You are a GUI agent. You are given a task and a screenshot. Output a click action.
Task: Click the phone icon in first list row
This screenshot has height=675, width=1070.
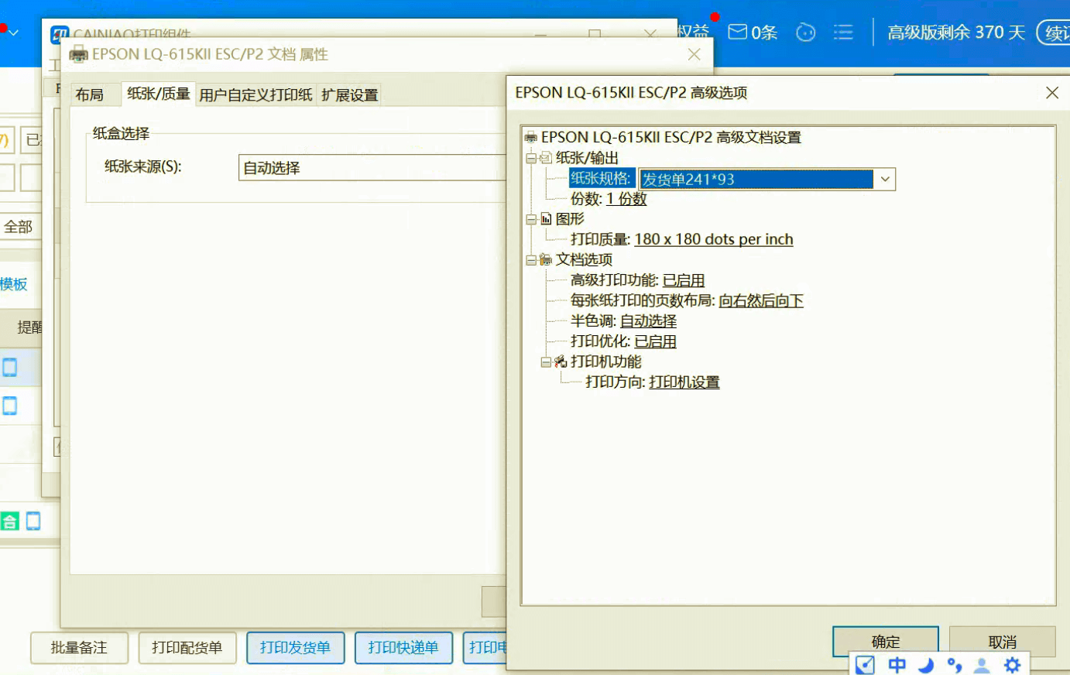click(9, 367)
